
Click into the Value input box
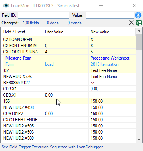pyautogui.click(x=110, y=15)
